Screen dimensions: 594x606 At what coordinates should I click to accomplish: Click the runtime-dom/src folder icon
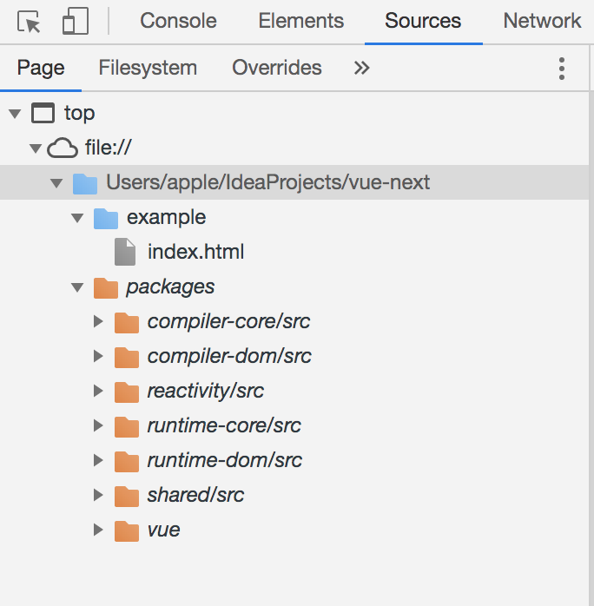pyautogui.click(x=127, y=462)
